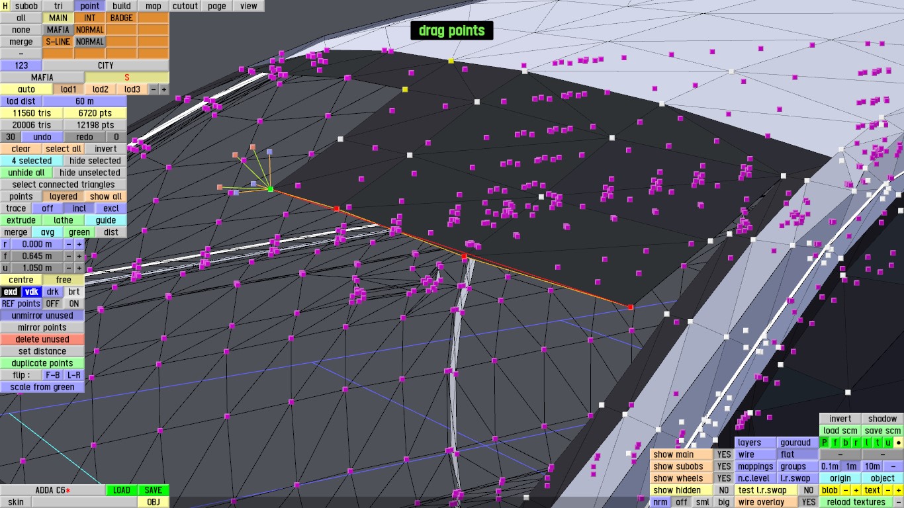This screenshot has width=904, height=508.
Task: Toggle the test l.r.swap NO setting
Action: pyautogui.click(x=808, y=490)
